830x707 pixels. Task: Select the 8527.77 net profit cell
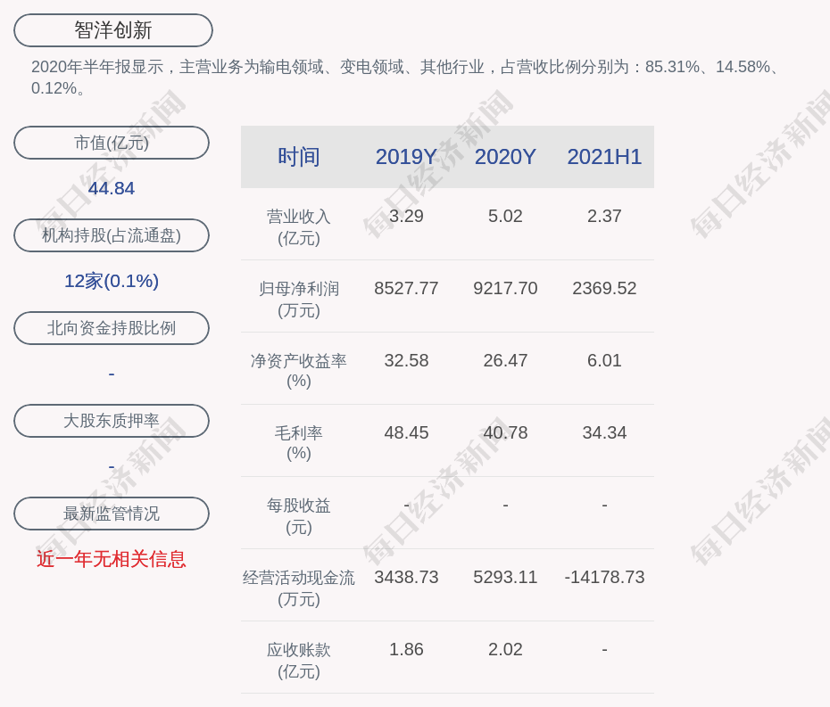[x=406, y=288]
